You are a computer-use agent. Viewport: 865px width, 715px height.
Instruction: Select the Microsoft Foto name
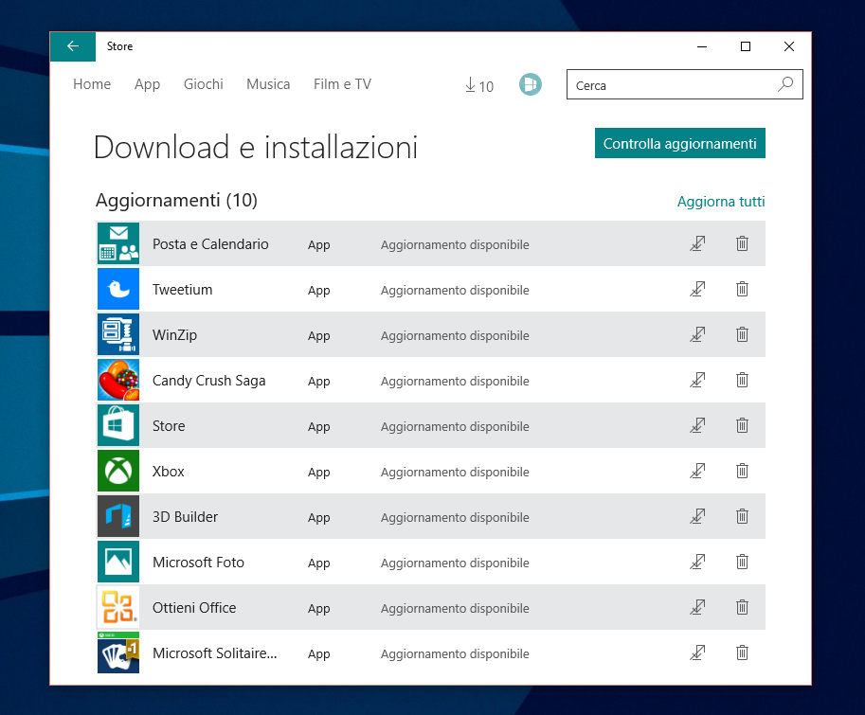click(198, 563)
